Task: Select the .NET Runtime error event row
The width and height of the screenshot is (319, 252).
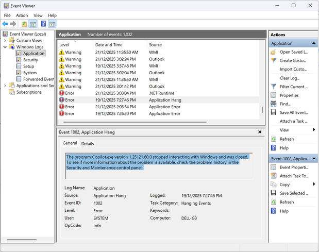Action: (159, 93)
